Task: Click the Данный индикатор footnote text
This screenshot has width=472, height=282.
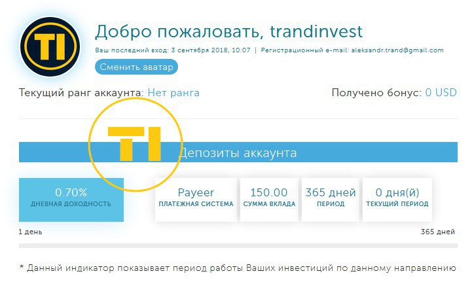Action: tap(238, 268)
